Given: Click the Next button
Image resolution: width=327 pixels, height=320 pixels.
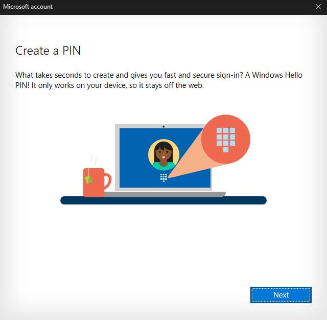Looking at the screenshot, I should pyautogui.click(x=281, y=295).
